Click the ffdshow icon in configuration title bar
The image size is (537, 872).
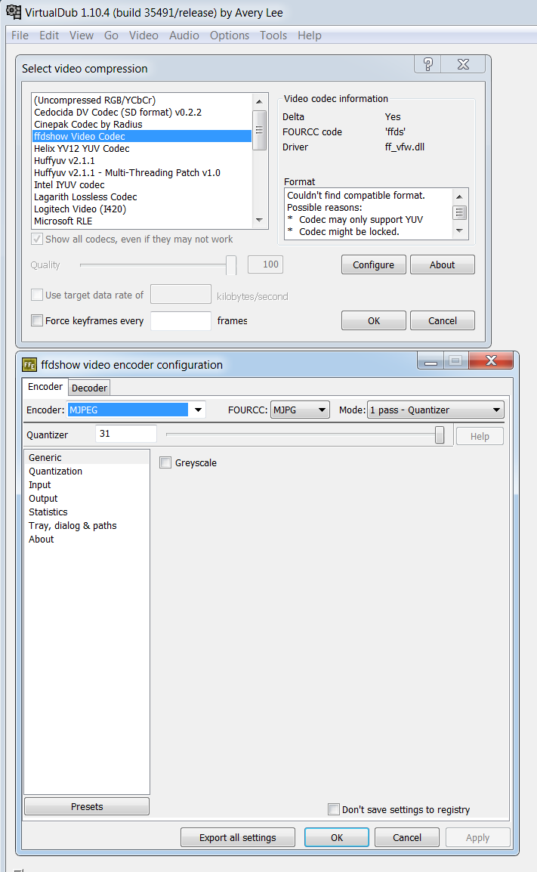29,365
